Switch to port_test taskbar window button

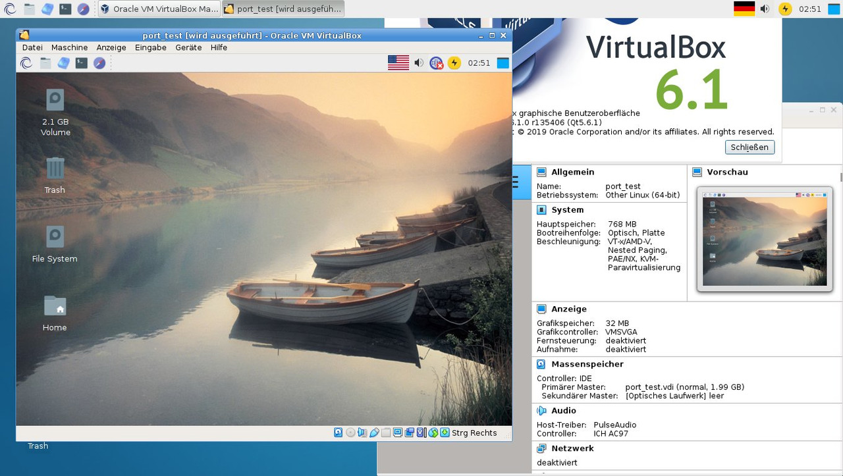click(282, 9)
